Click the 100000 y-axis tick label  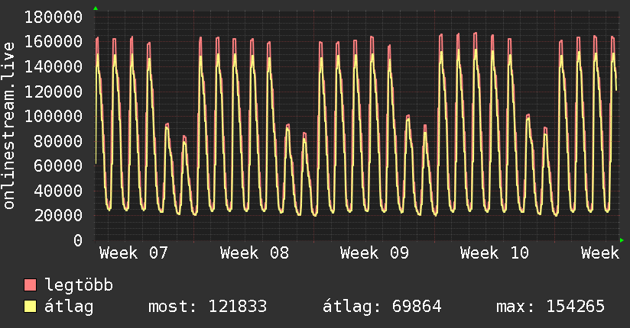[54, 116]
